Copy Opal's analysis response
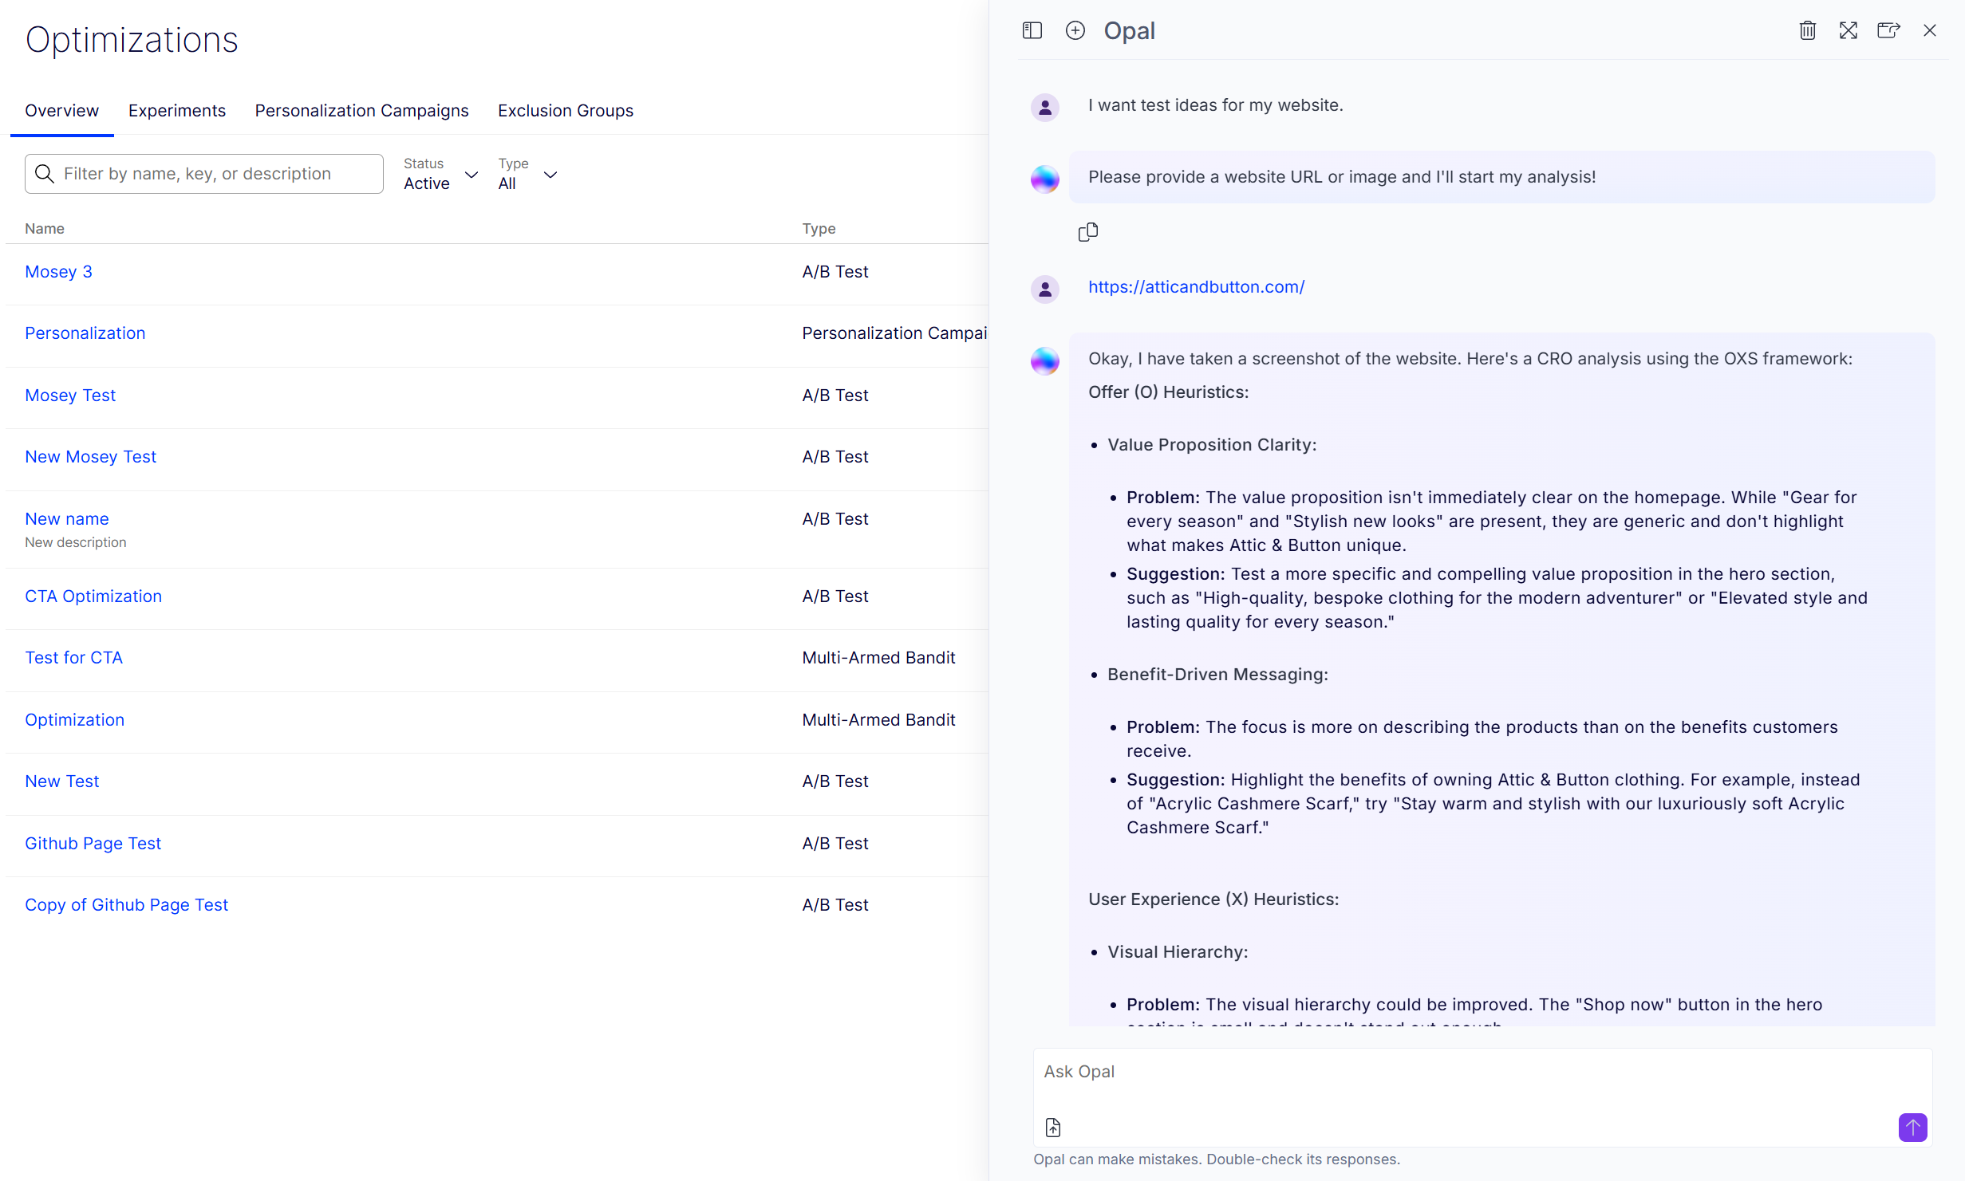This screenshot has width=1965, height=1181. [x=1087, y=231]
